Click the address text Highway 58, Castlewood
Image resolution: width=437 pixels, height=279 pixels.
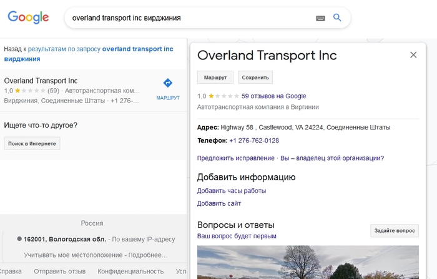(305, 128)
